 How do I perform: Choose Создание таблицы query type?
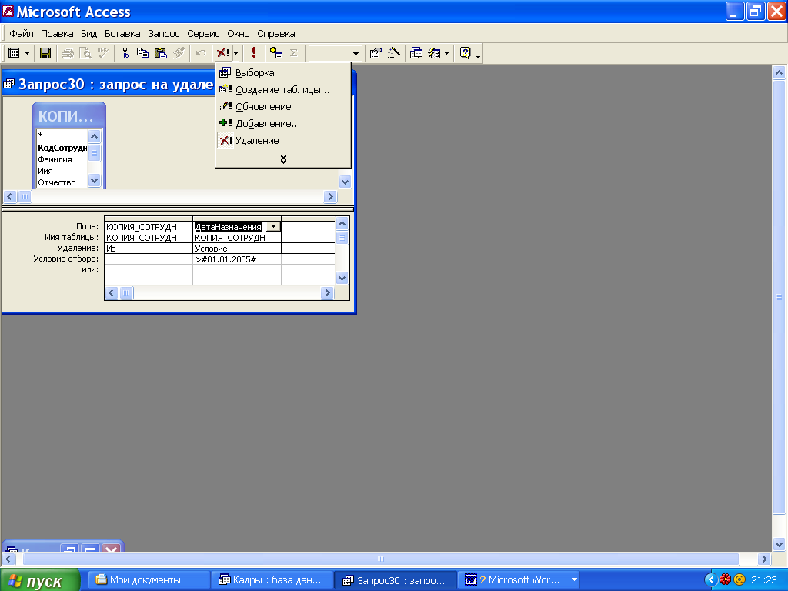[283, 89]
